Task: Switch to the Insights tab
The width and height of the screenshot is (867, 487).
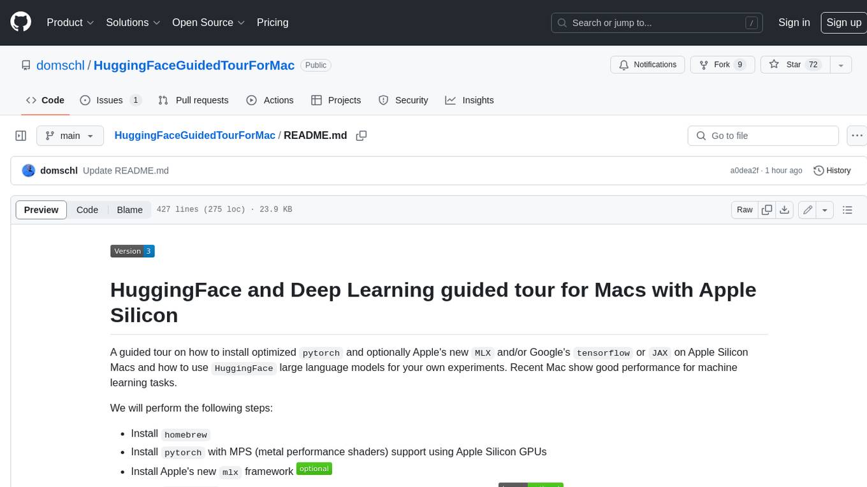Action: click(469, 100)
